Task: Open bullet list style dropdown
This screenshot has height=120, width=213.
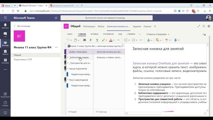Action: click(x=129, y=40)
